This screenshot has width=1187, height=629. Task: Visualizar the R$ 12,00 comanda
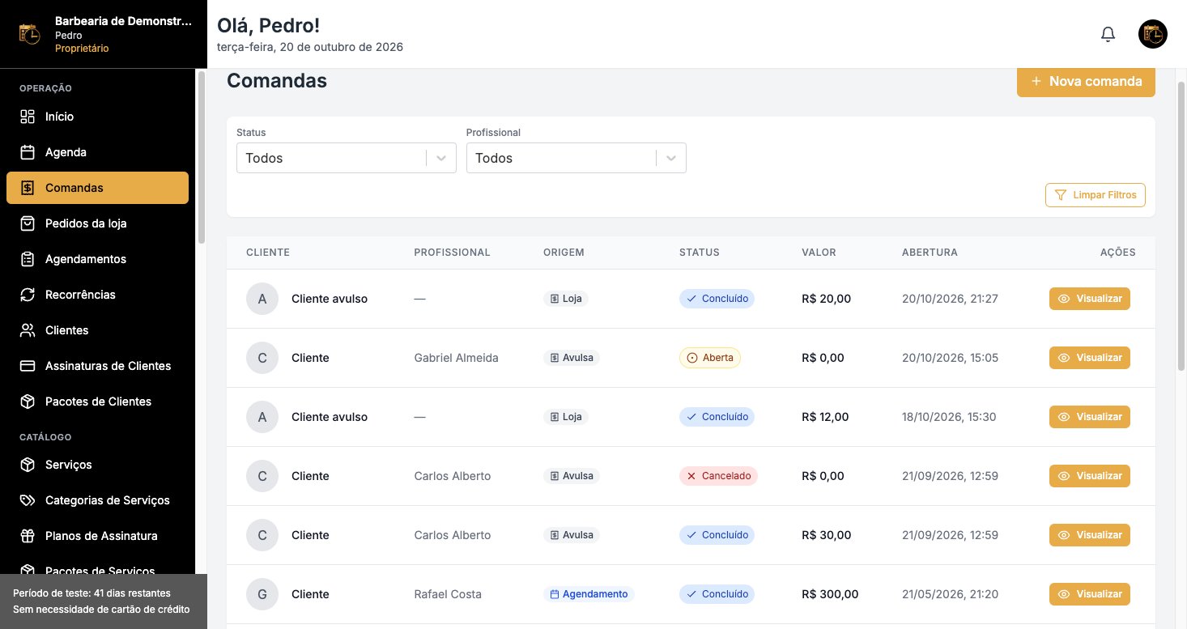1090,417
